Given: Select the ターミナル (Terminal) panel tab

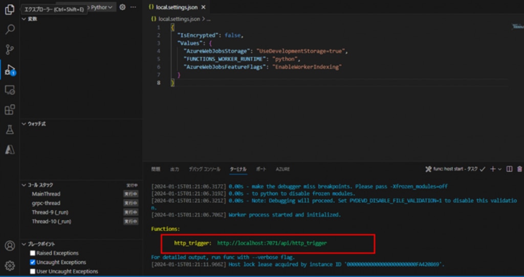Looking at the screenshot, I should 238,169.
